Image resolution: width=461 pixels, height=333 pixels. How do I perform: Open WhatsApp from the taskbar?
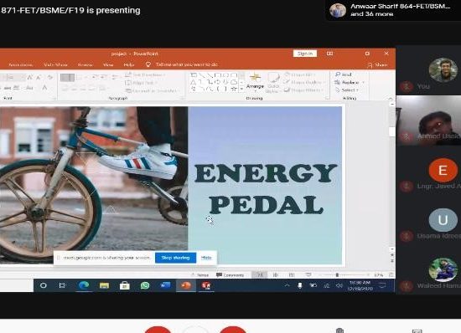coord(145,285)
